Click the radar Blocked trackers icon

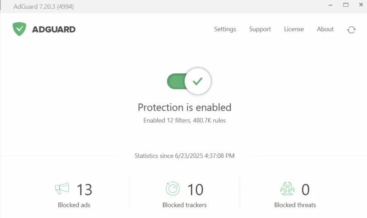click(x=172, y=189)
